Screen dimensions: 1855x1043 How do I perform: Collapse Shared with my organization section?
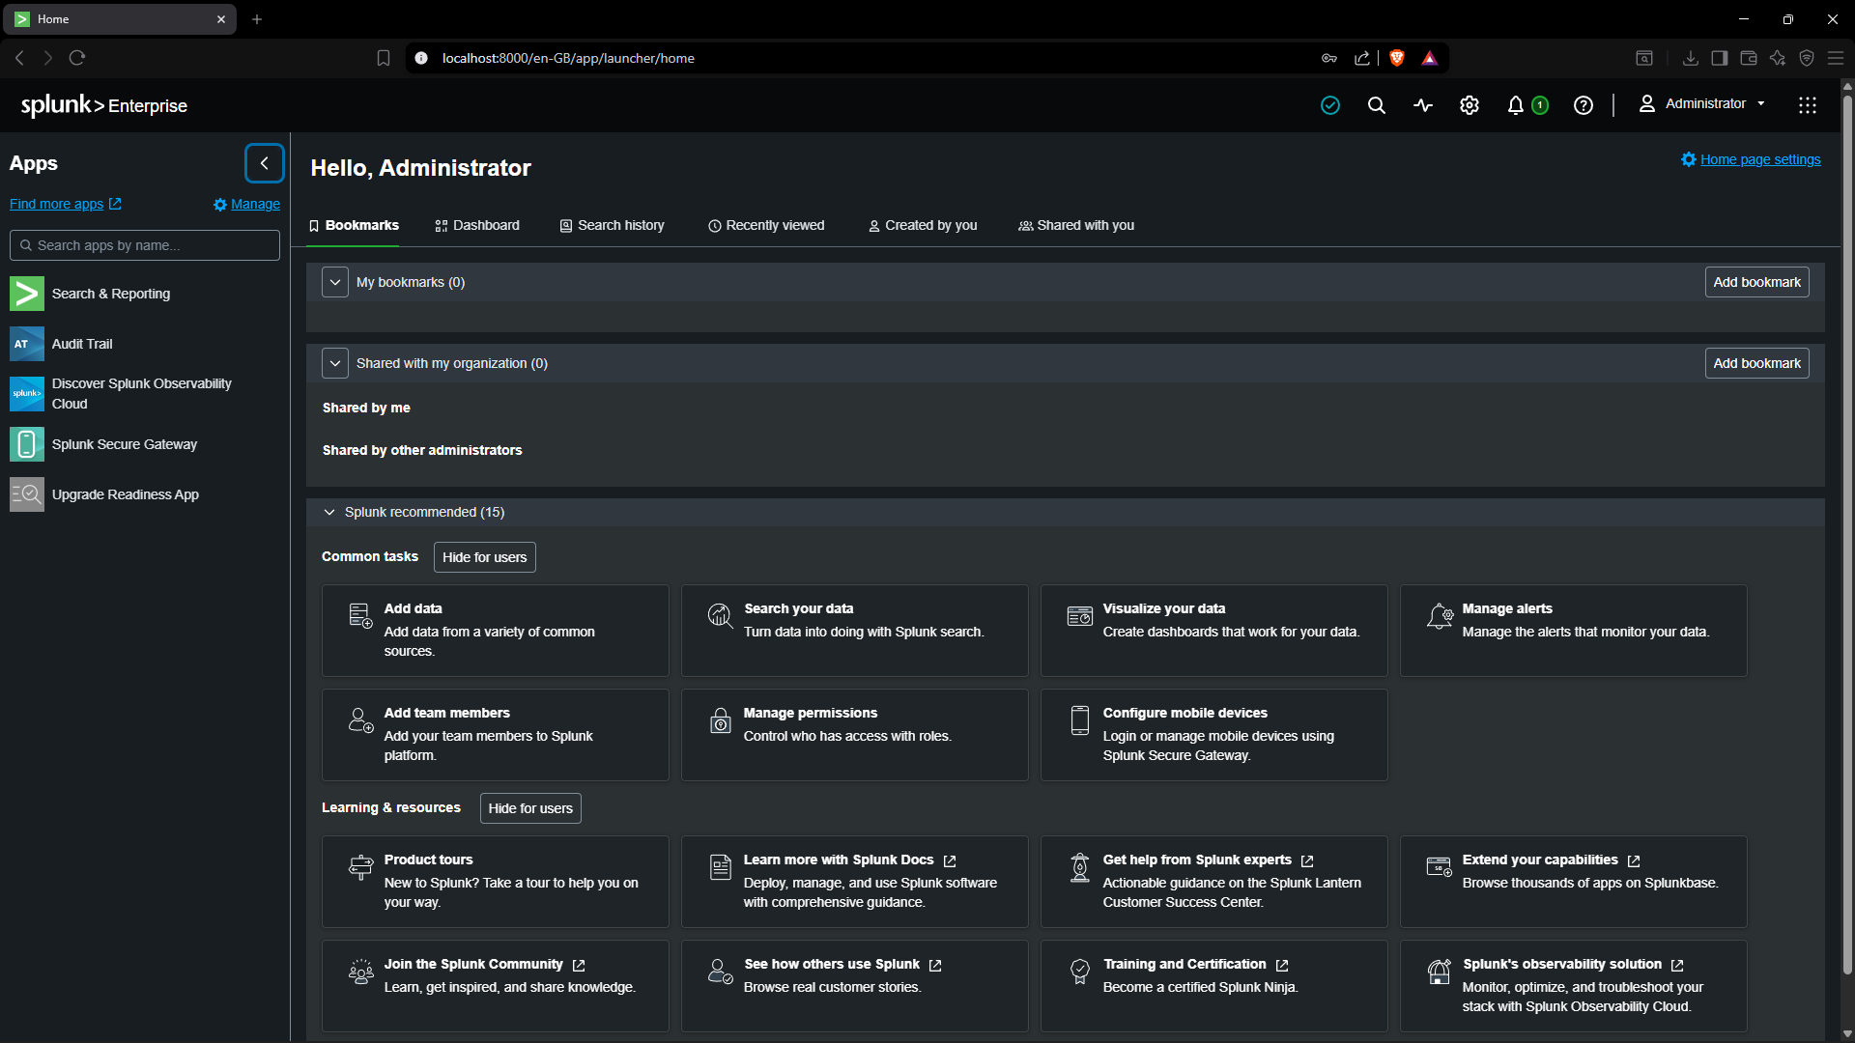tap(334, 363)
